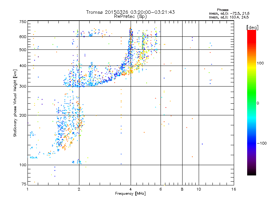The image size is (275, 206).
Task: Click the y-axis tick label '75'
Action: click(24, 184)
